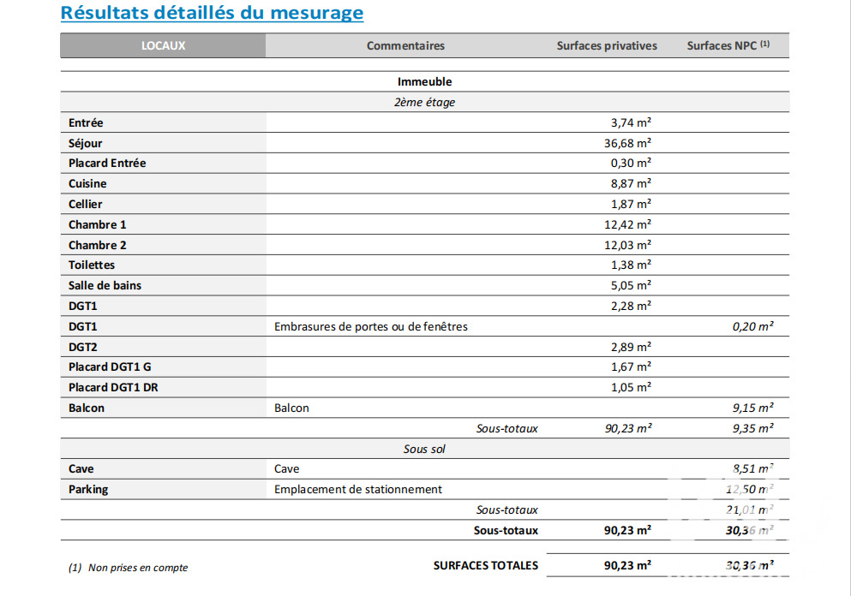This screenshot has height=596, width=851.
Task: Select the Cave row label
Action: click(x=81, y=468)
